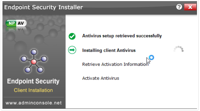
Task: Click the red center node of network graphic
Action: (34, 62)
